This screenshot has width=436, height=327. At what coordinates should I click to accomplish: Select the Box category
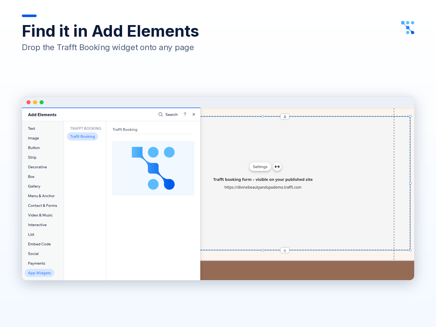point(31,177)
